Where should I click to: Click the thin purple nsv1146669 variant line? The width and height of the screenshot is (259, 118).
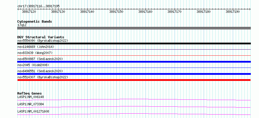[134, 49]
